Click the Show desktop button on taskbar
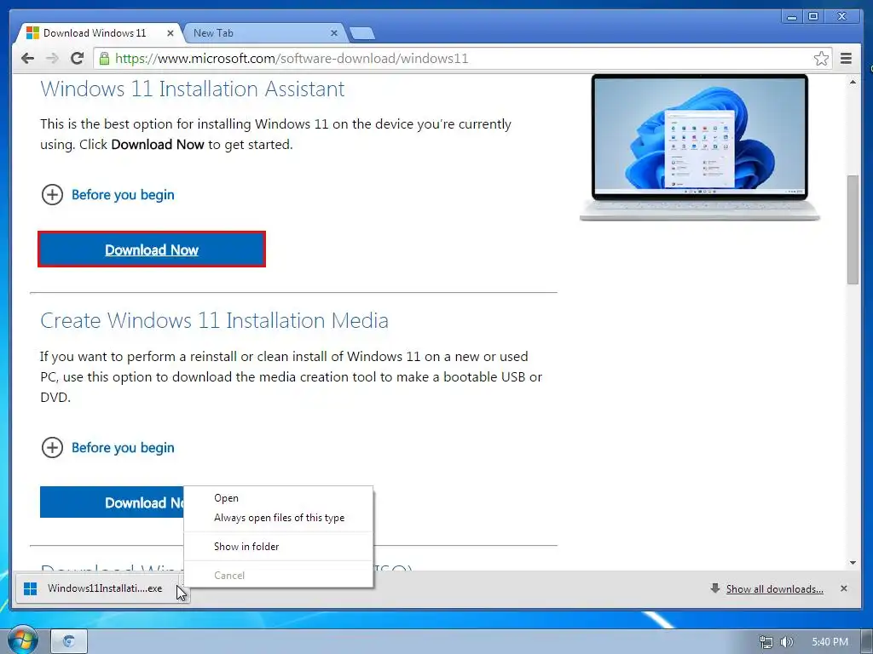Viewport: 873px width, 654px height. click(x=867, y=641)
